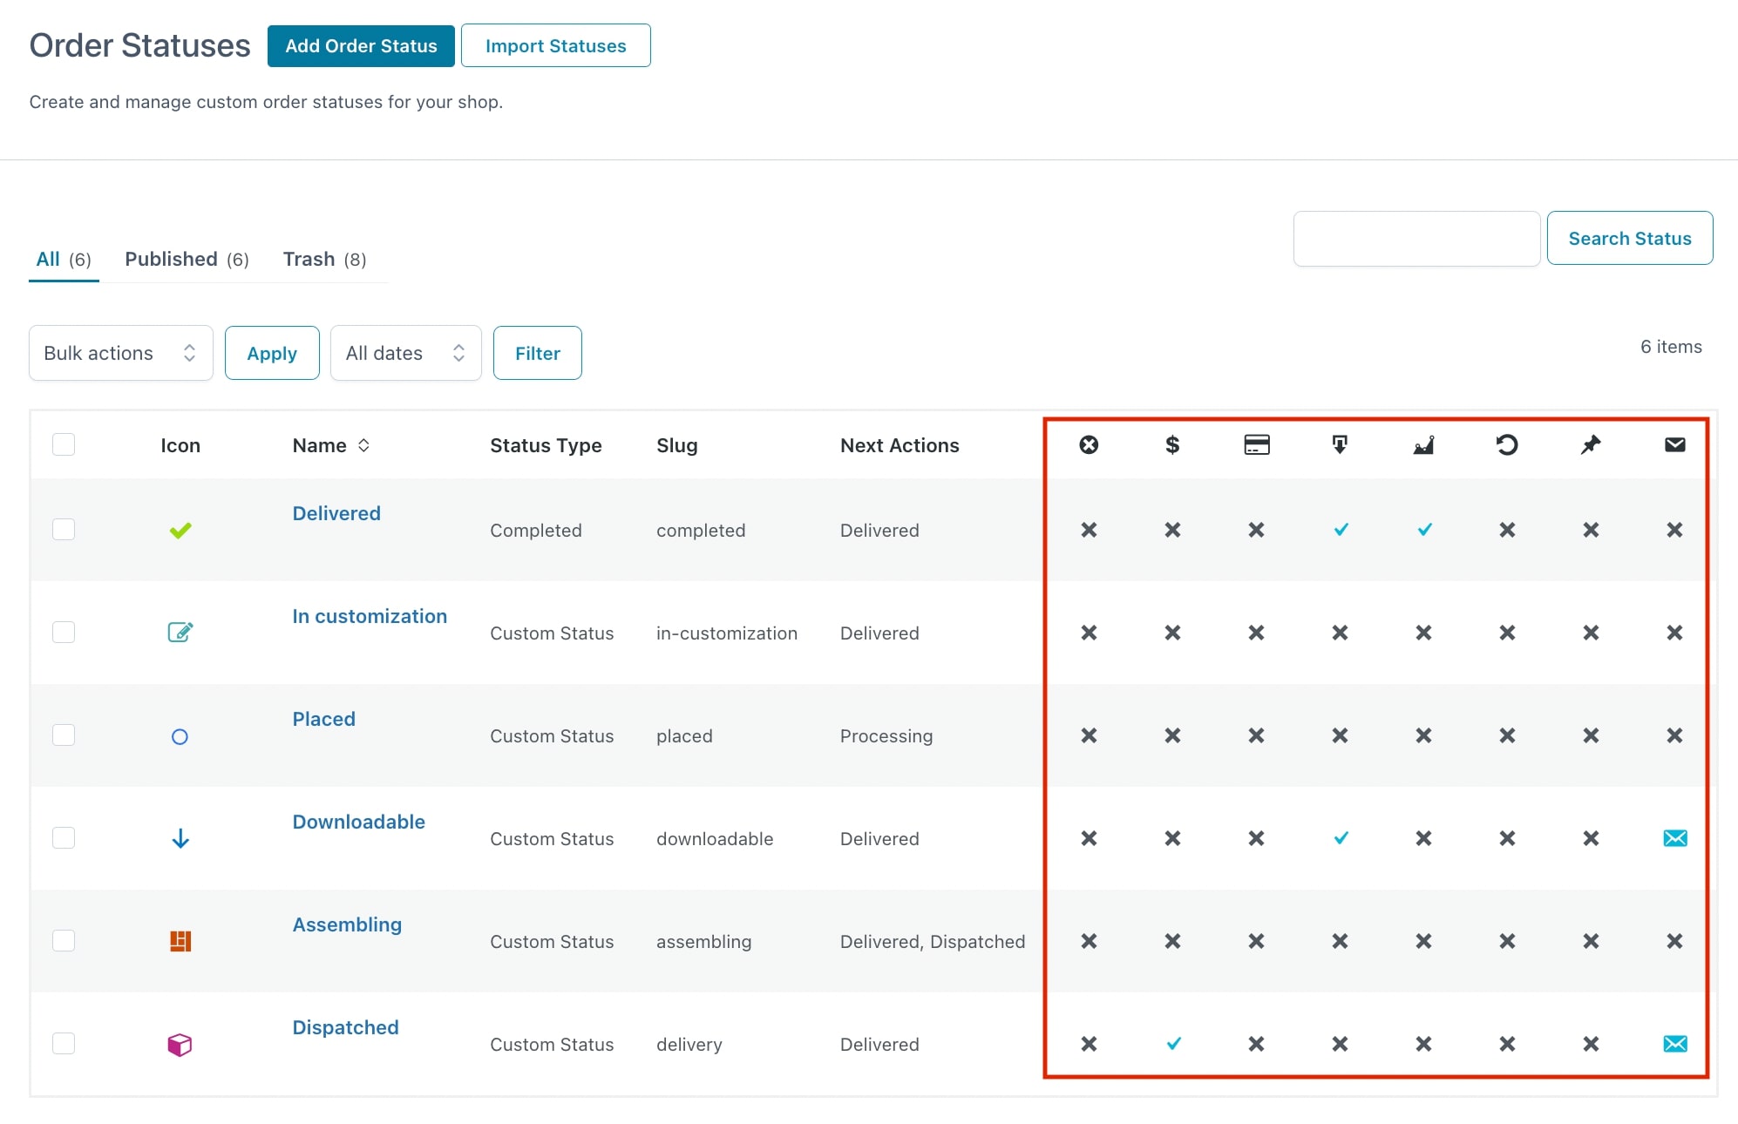Click the envelope email column header icon
Viewport: 1738px width, 1124px height.
pos(1674,445)
